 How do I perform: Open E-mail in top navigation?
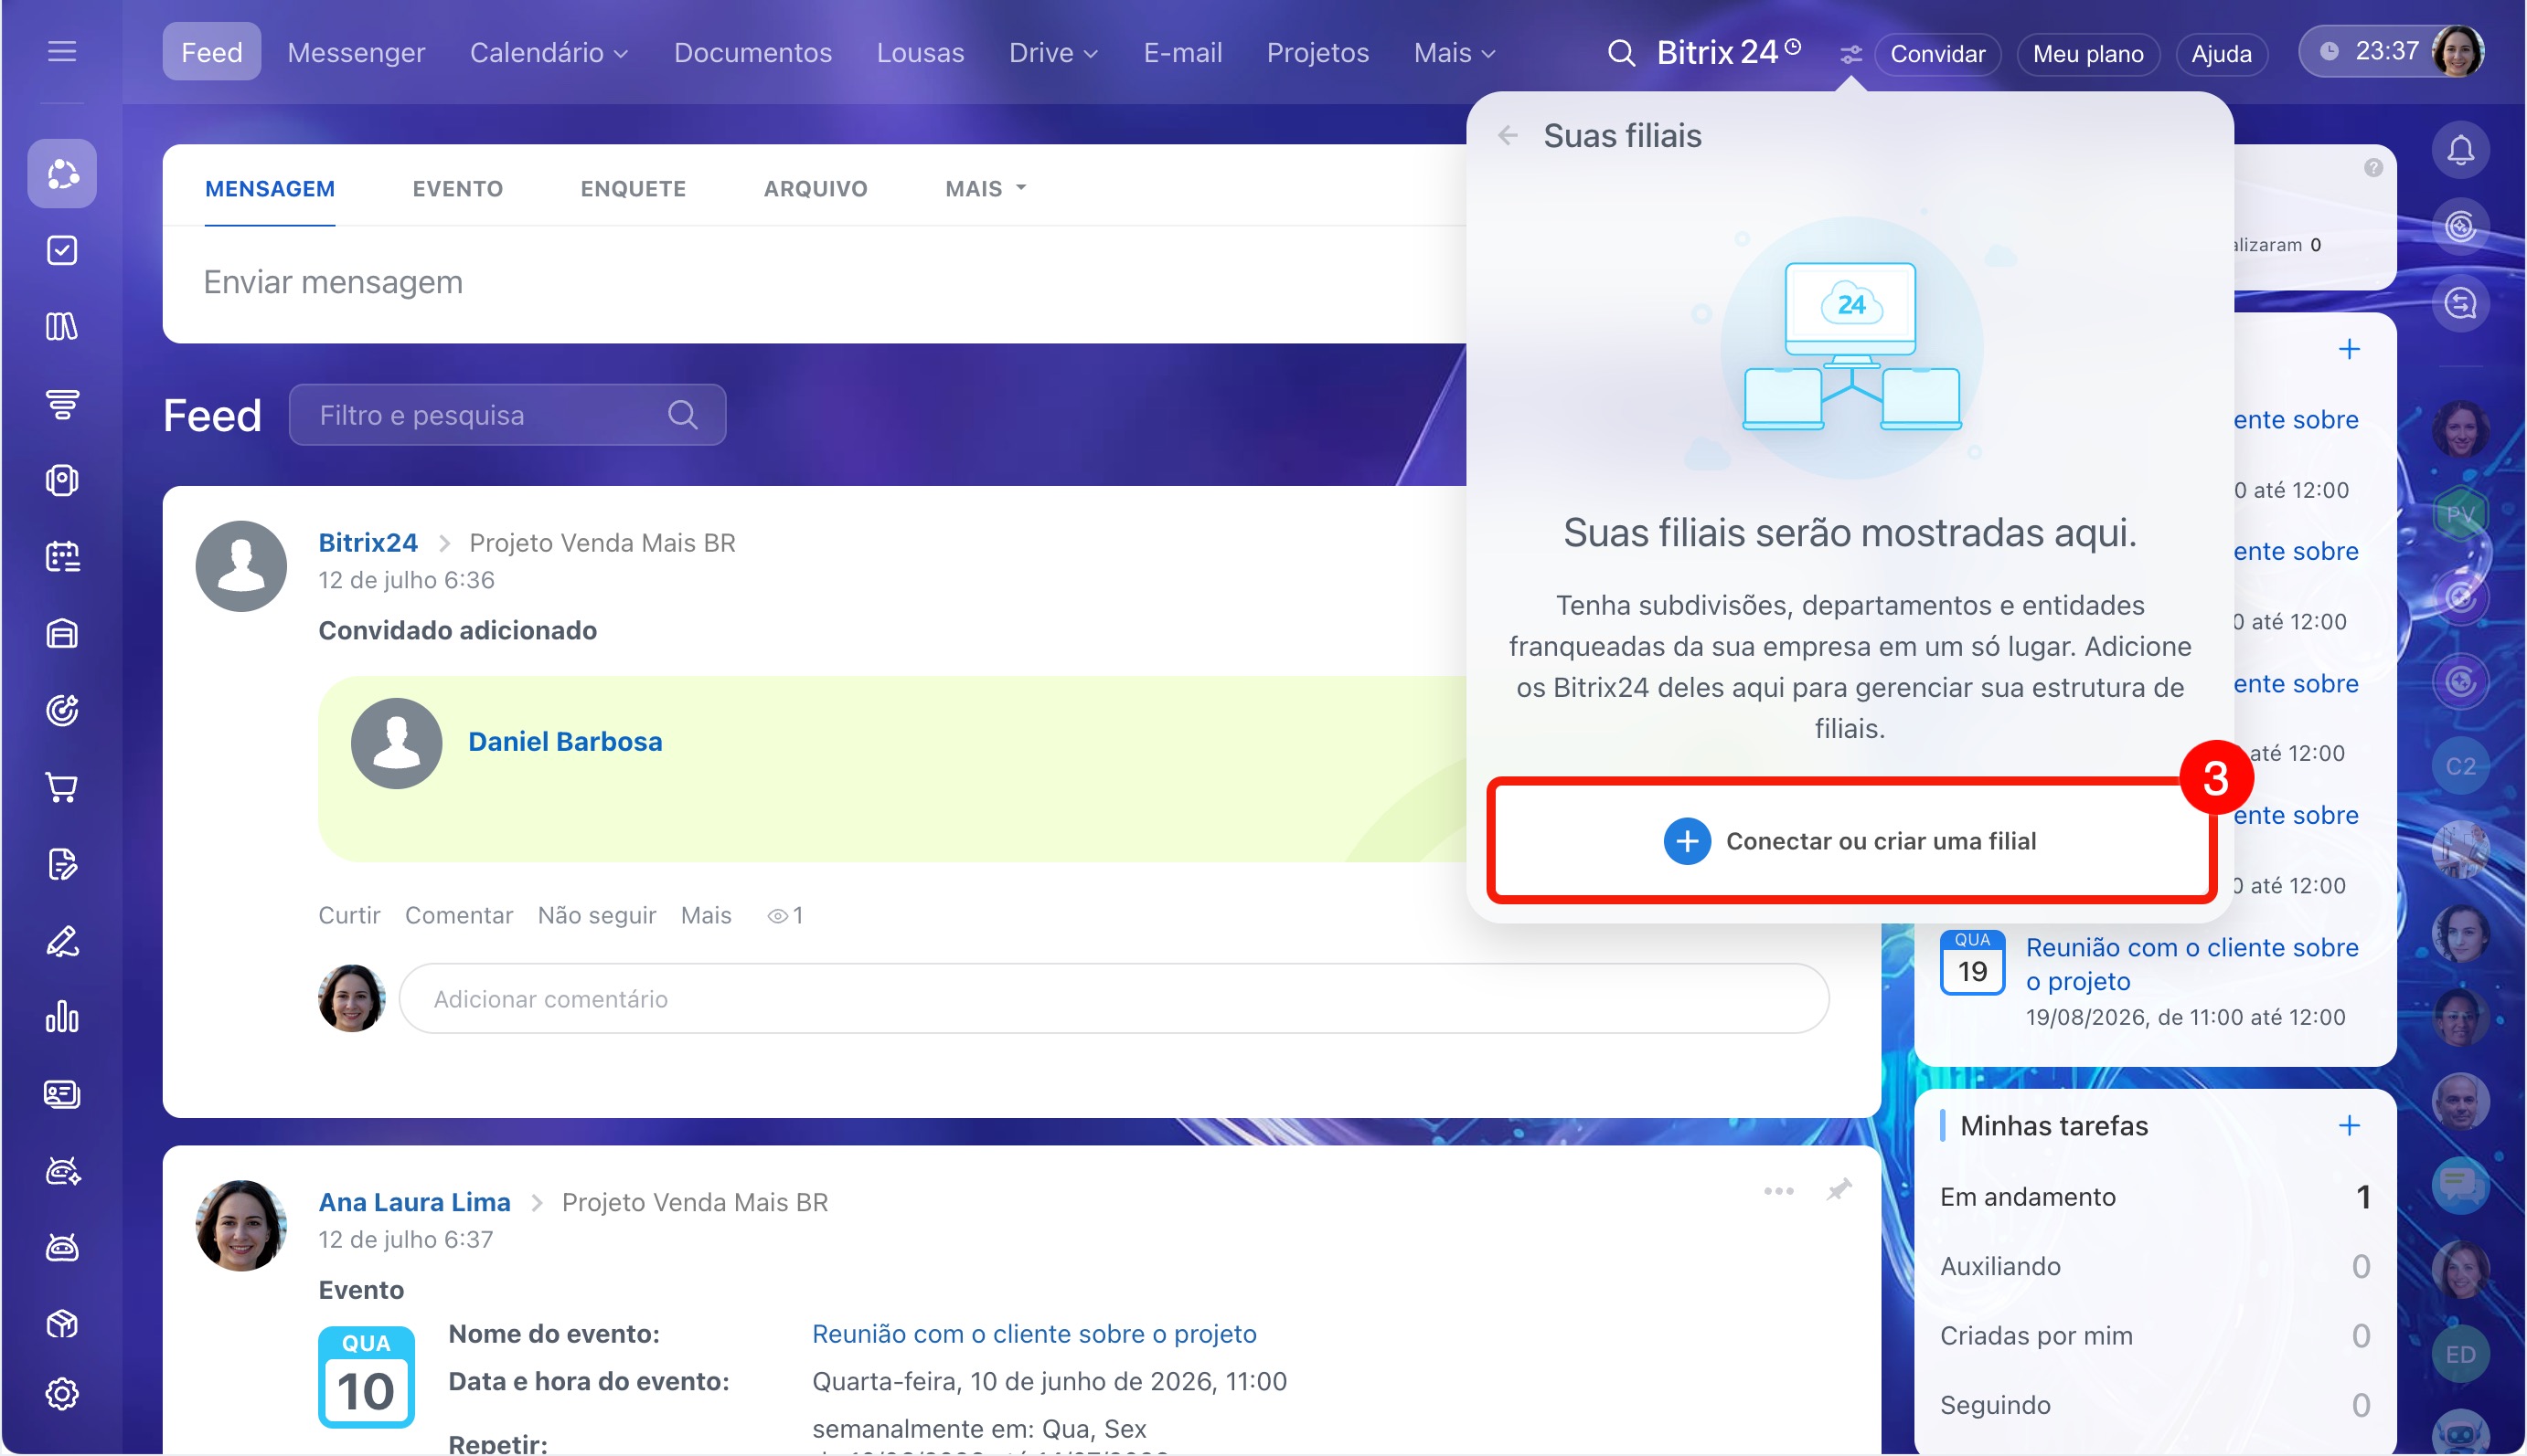[x=1183, y=53]
